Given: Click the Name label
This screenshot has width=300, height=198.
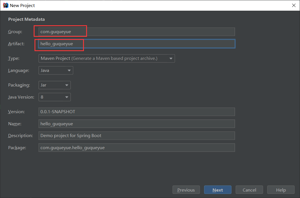Looking at the screenshot, I should pyautogui.click(x=15, y=124).
